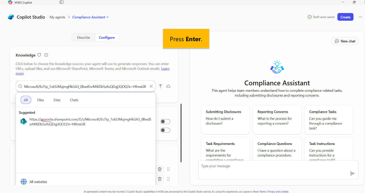365x193 pixels.
Task: Click the upper trash delete icon
Action: (x=160, y=169)
